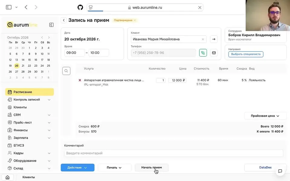Switch to the Клиенты bottom tab
Image resolution: width=290 pixels, height=181 pixels.
[28, 177]
